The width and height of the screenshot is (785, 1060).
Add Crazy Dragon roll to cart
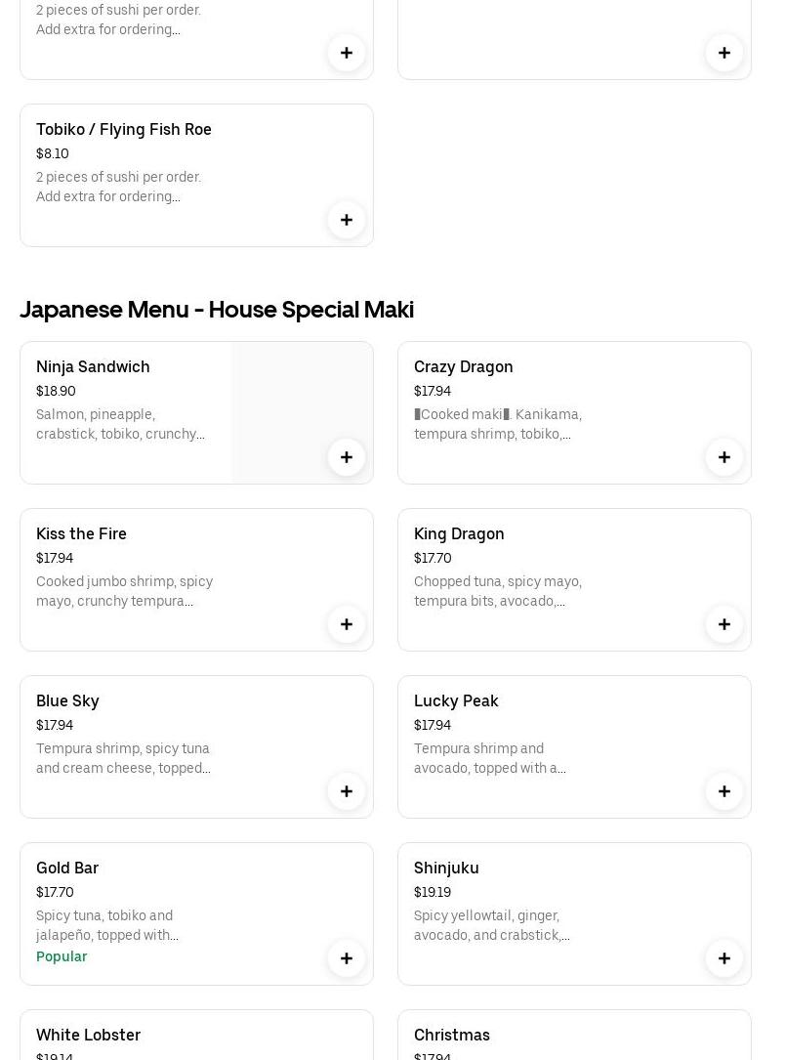(724, 457)
